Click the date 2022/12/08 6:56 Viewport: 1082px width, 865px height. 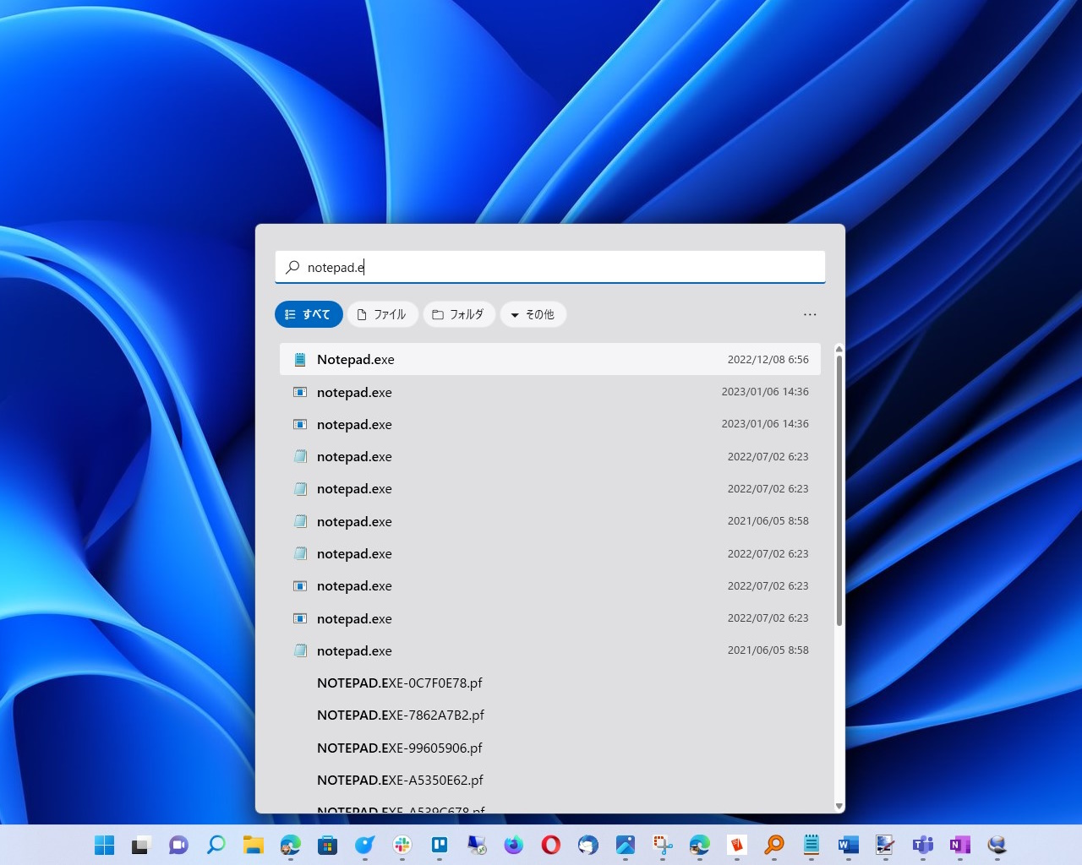[768, 359]
